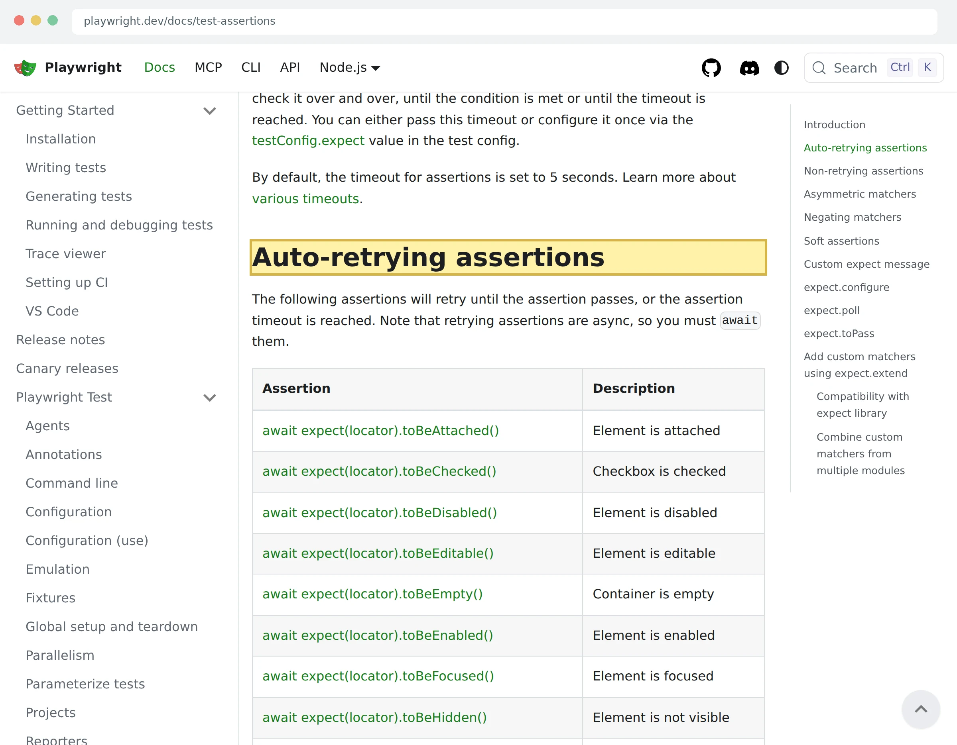Jump to Introduction in table of contents
This screenshot has width=957, height=745.
coord(834,125)
